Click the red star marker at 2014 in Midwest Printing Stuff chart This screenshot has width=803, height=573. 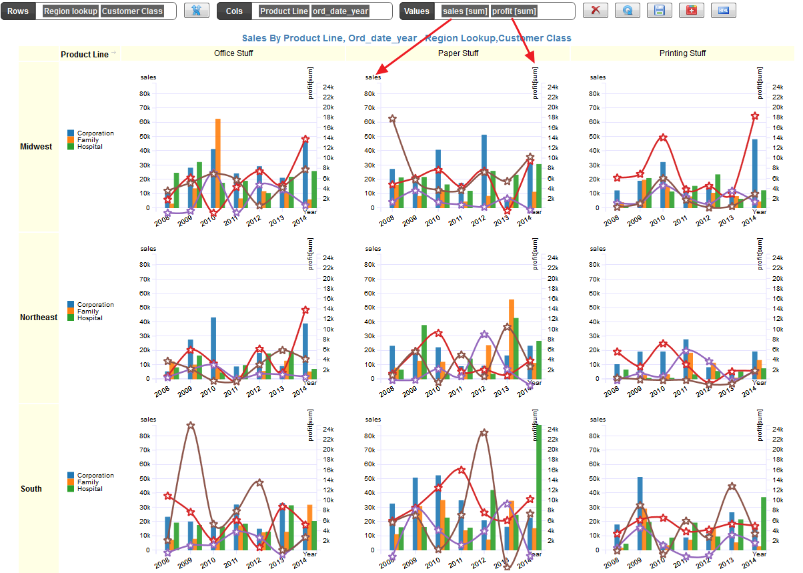tap(755, 116)
